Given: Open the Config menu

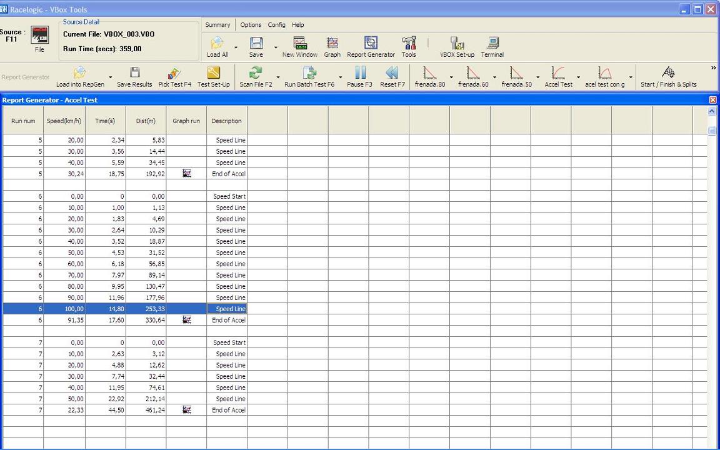Looking at the screenshot, I should [276, 25].
